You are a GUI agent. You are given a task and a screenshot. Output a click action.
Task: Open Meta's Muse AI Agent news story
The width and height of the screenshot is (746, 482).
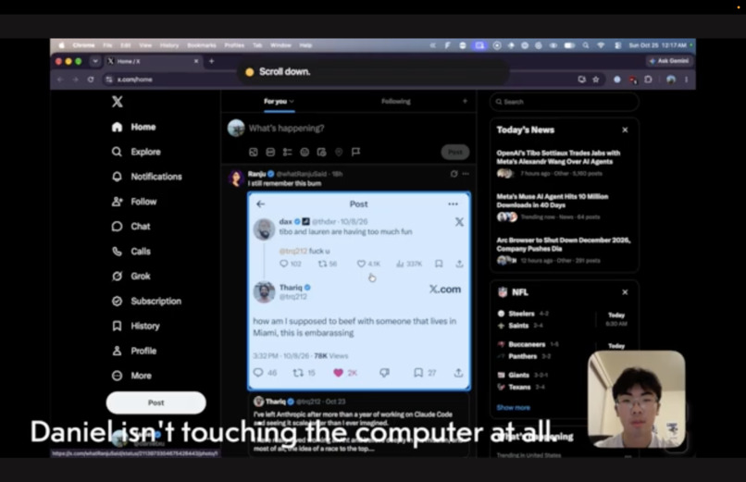(x=564, y=206)
